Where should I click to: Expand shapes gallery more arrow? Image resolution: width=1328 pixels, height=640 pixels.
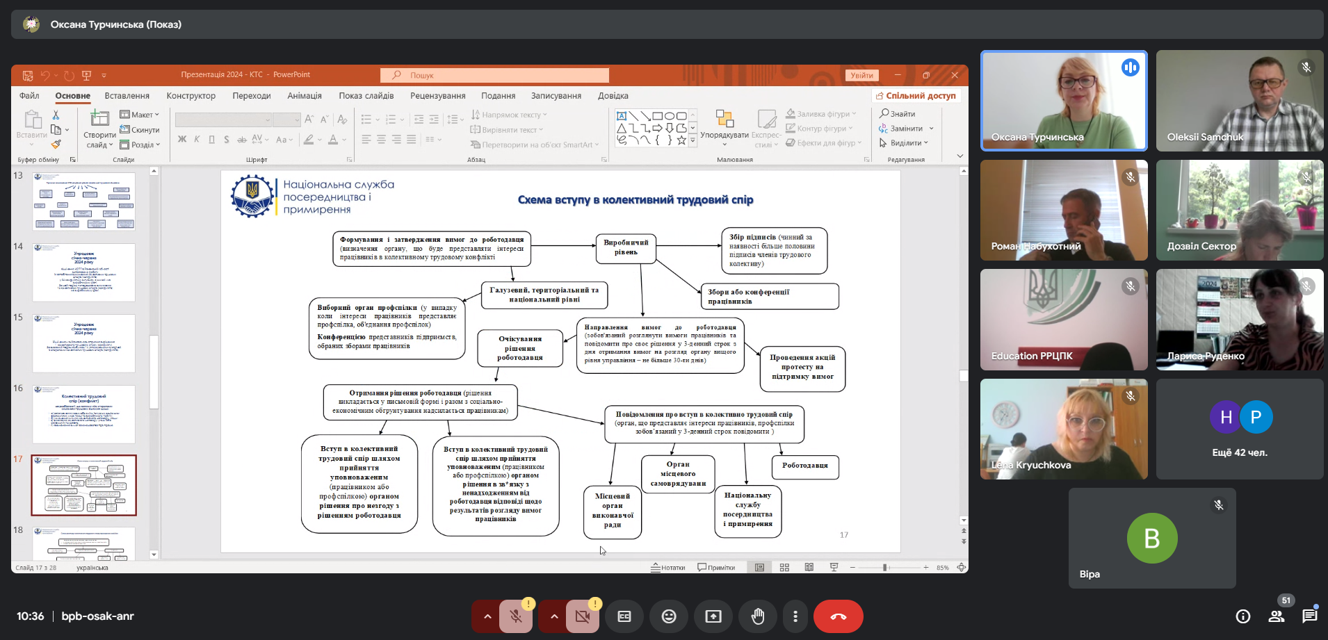tap(693, 140)
